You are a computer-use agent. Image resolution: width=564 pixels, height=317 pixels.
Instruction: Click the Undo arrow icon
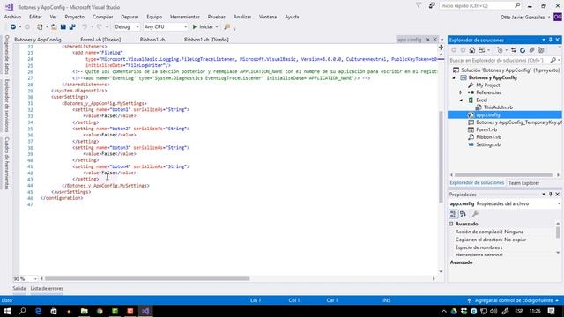(x=85, y=27)
